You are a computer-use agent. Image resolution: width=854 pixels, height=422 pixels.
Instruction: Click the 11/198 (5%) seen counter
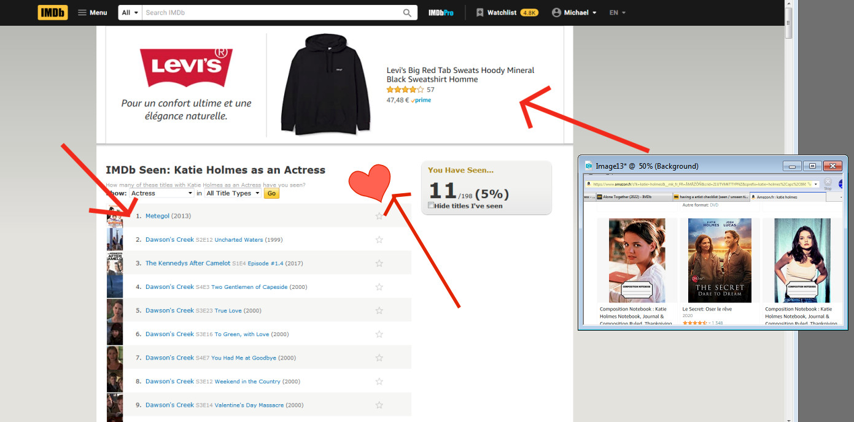(x=469, y=192)
